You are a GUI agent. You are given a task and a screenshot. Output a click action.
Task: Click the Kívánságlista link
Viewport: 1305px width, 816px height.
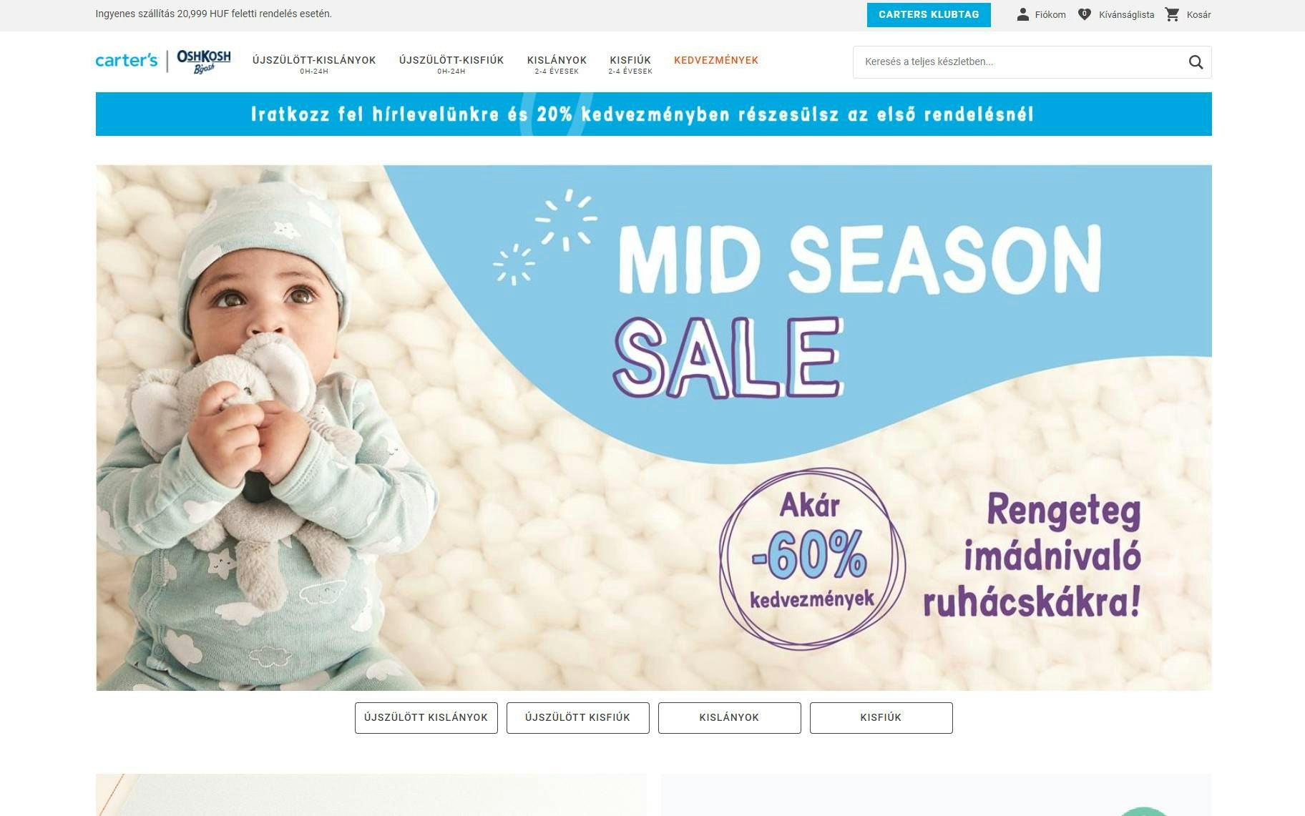tap(1127, 15)
